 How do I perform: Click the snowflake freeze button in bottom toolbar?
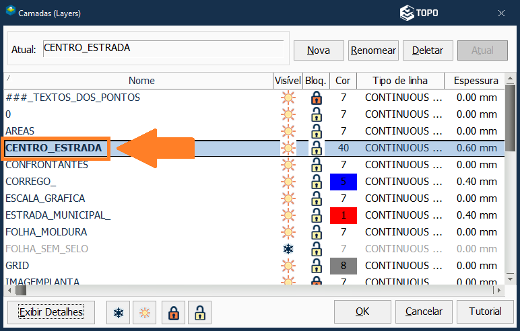[119, 312]
